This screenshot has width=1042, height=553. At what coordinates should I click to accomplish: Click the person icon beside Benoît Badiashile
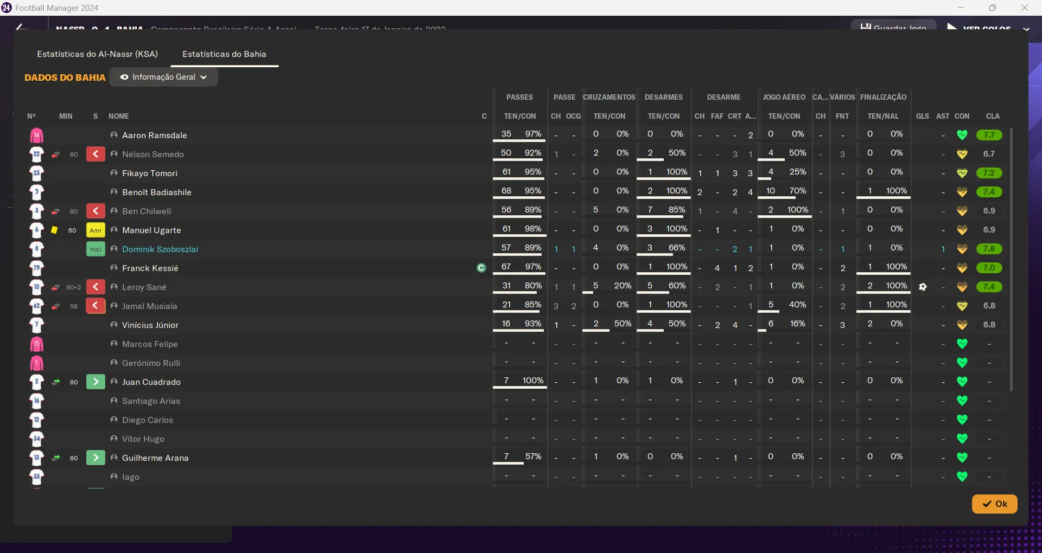coord(114,192)
